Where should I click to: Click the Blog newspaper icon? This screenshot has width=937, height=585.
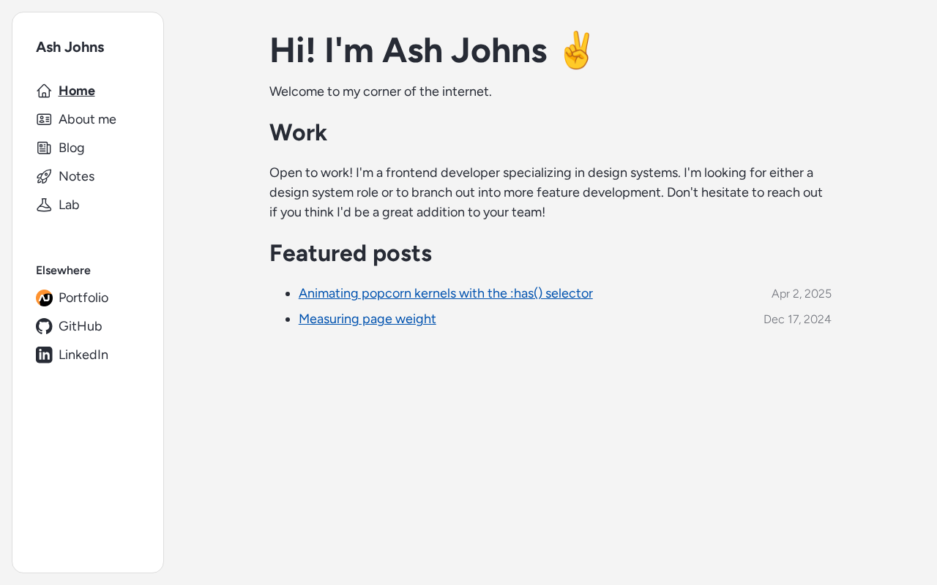[44, 148]
